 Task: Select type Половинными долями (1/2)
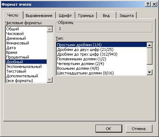[x=102, y=59]
